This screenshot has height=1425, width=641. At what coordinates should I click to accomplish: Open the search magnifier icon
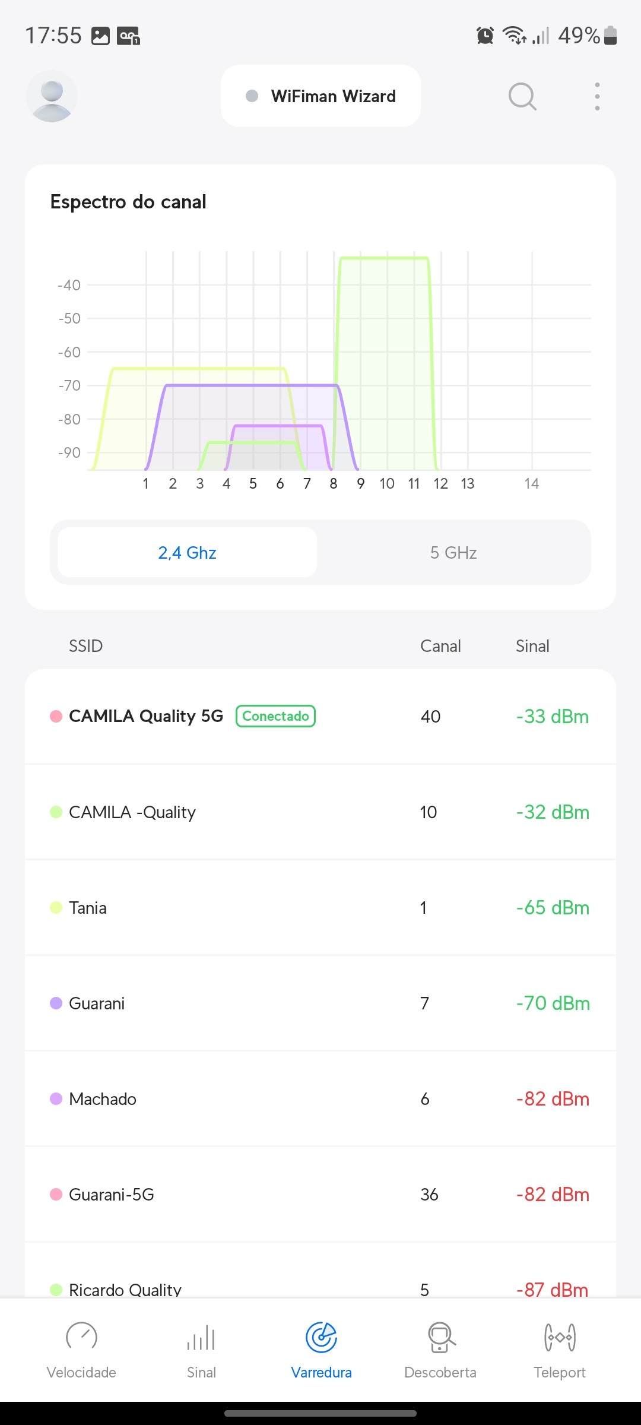point(522,96)
